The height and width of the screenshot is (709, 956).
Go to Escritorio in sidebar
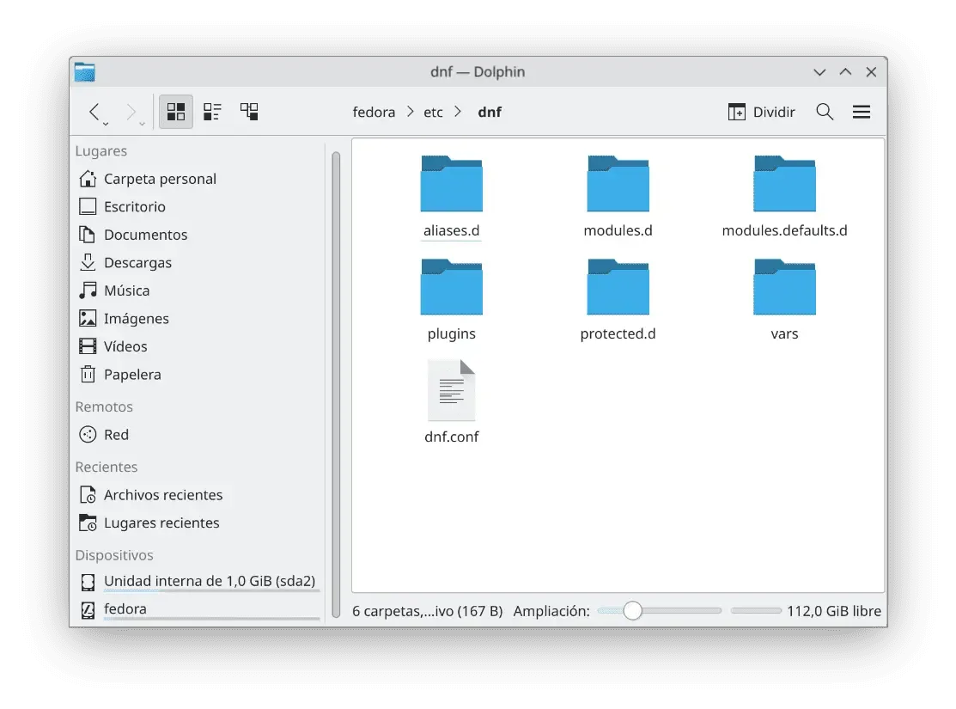click(x=198, y=207)
